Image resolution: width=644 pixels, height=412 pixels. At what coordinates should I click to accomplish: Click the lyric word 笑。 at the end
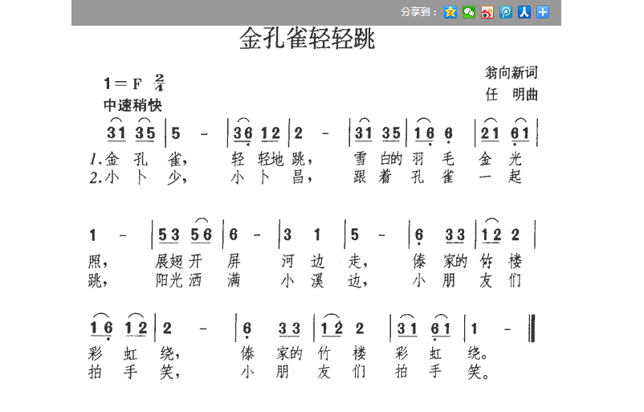(478, 372)
